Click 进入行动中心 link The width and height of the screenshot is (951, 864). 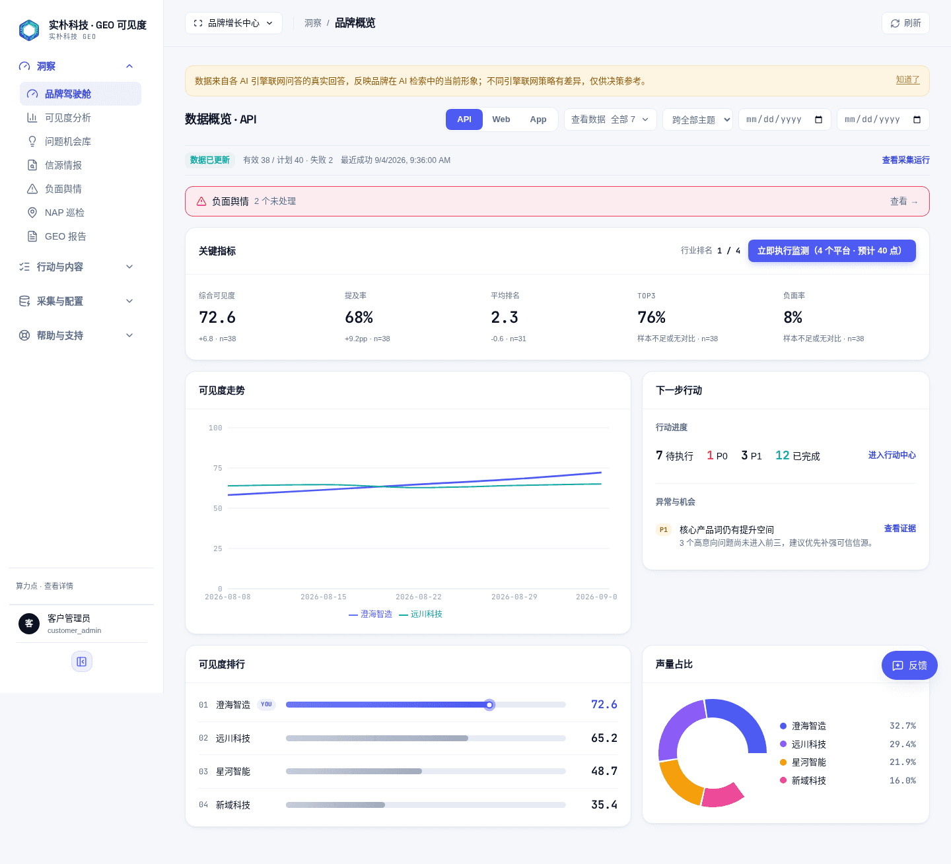coord(892,455)
